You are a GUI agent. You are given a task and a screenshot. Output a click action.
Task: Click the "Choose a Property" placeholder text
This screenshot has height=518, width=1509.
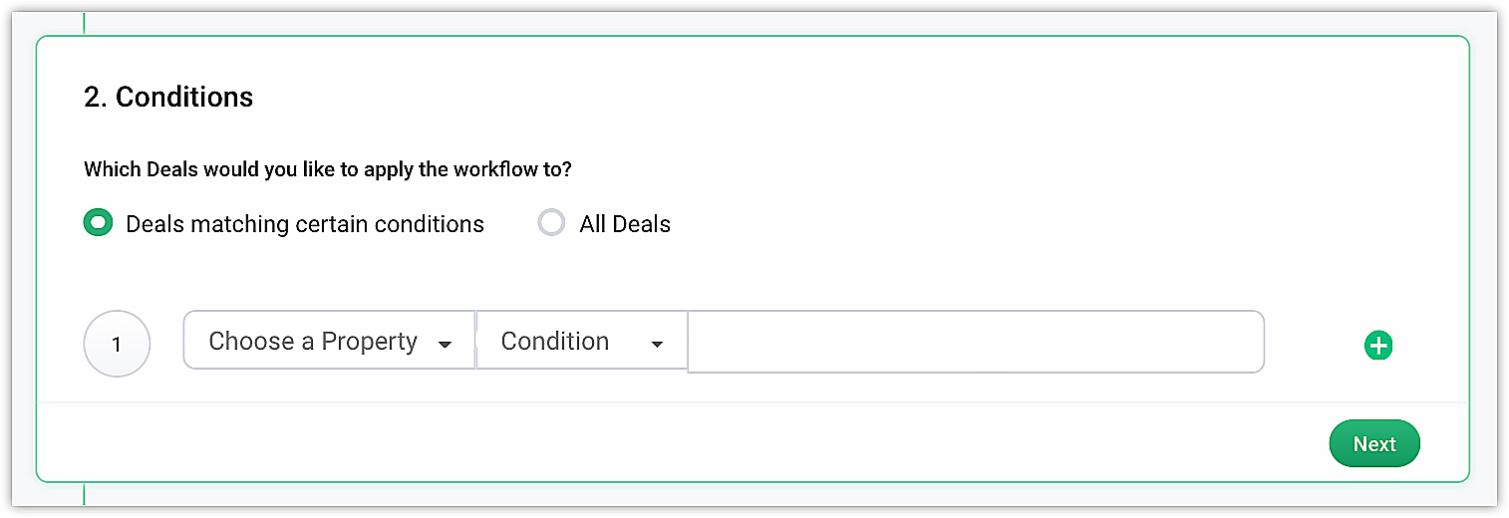pos(312,342)
